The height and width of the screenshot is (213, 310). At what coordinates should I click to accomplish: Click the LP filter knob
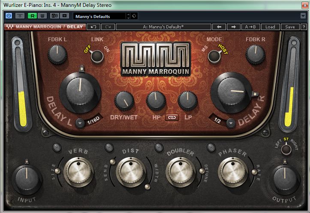(x=187, y=101)
